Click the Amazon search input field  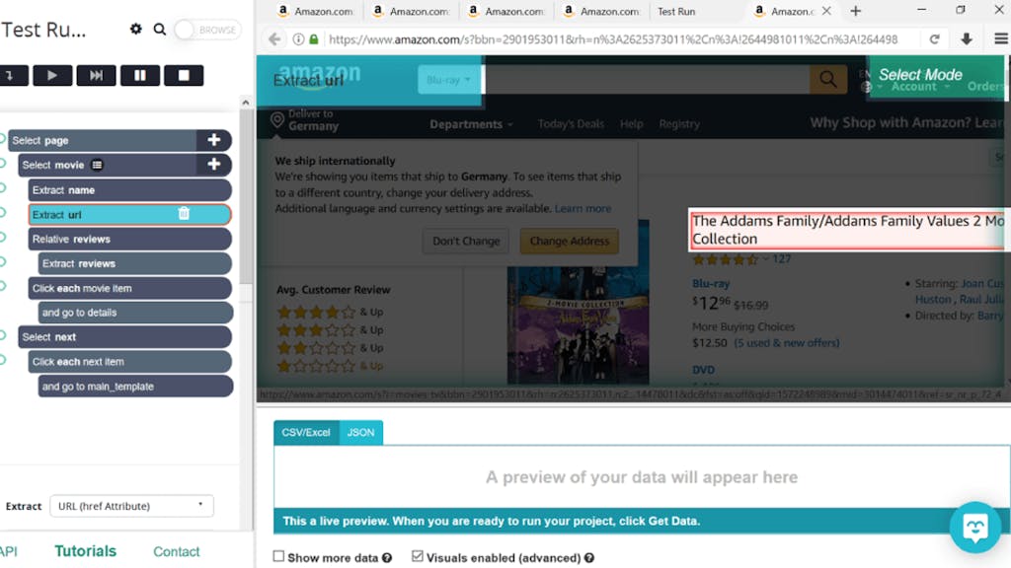click(648, 80)
